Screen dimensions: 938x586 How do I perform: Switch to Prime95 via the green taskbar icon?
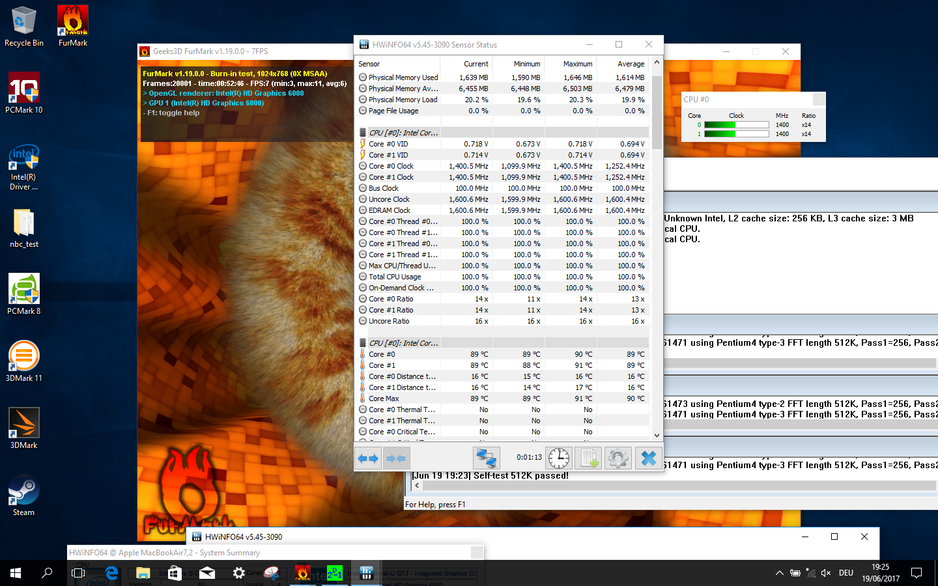334,573
